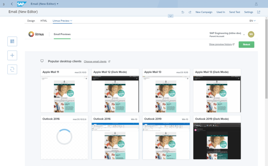Click the SS account avatar

pos(251,34)
